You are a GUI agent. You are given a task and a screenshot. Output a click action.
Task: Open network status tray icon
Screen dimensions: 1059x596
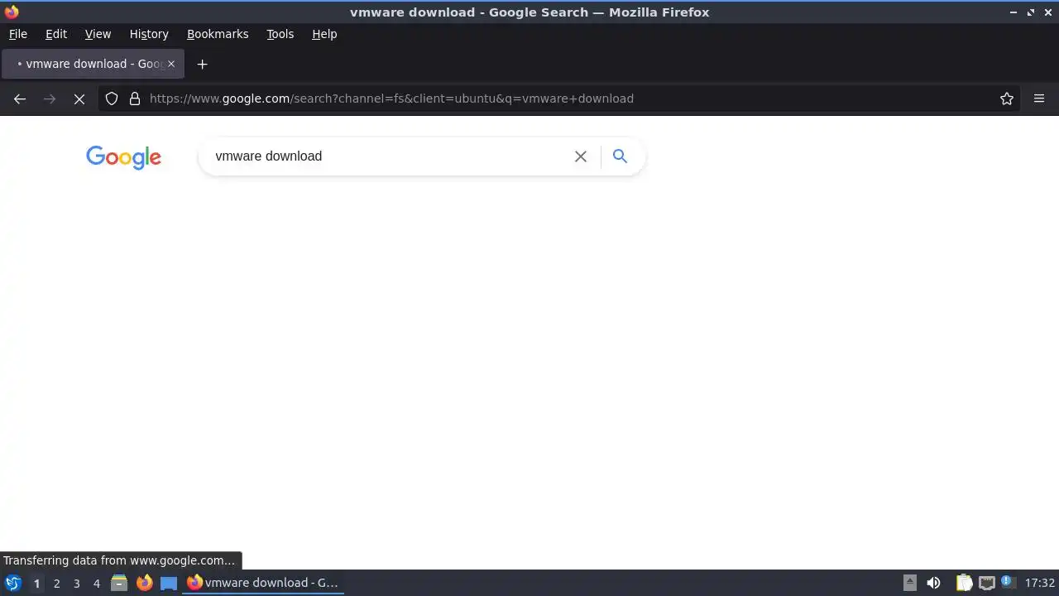pos(986,583)
